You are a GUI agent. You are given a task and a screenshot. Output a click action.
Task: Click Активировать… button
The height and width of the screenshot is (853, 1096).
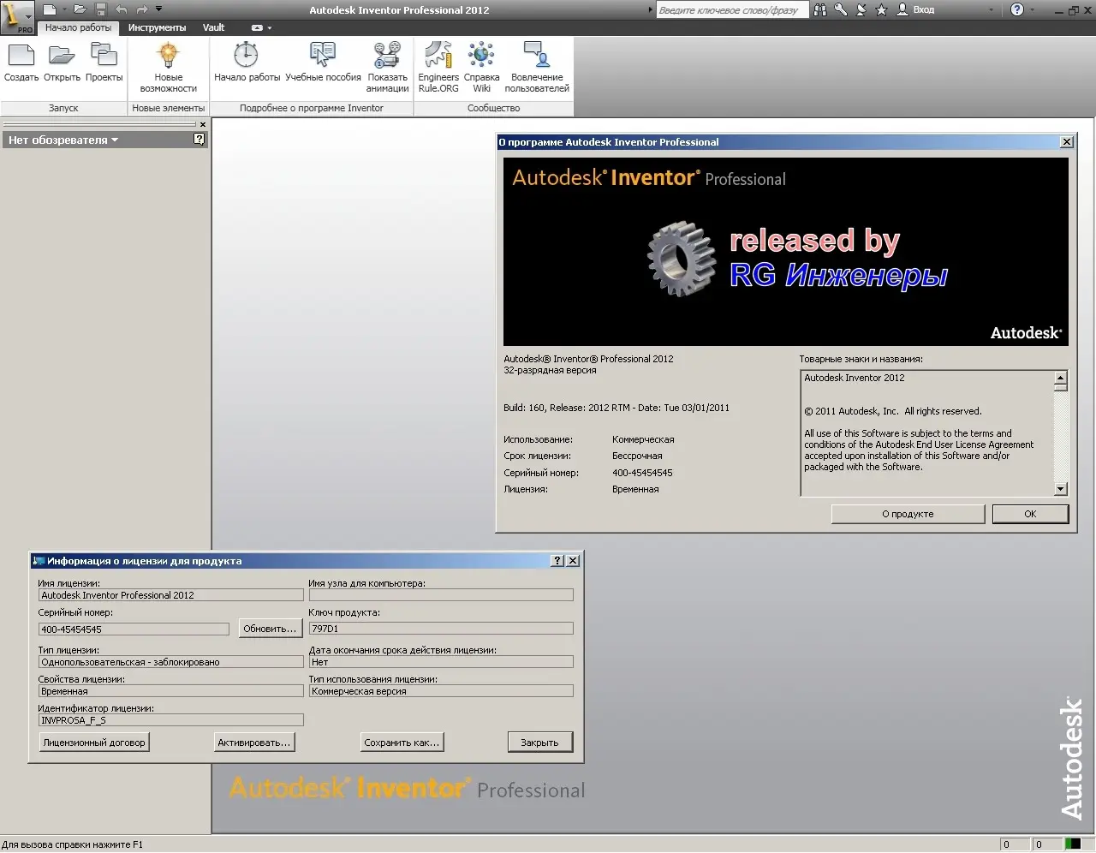tap(254, 743)
